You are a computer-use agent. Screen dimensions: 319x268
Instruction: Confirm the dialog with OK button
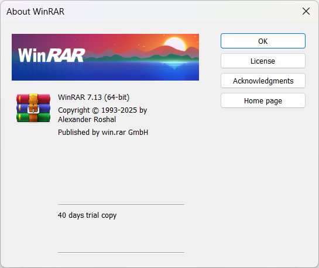coord(263,41)
